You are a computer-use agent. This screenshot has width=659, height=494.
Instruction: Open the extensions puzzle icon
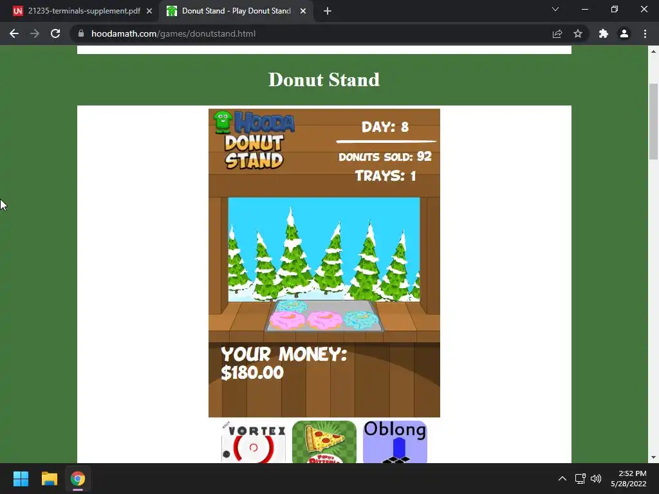[x=604, y=33]
